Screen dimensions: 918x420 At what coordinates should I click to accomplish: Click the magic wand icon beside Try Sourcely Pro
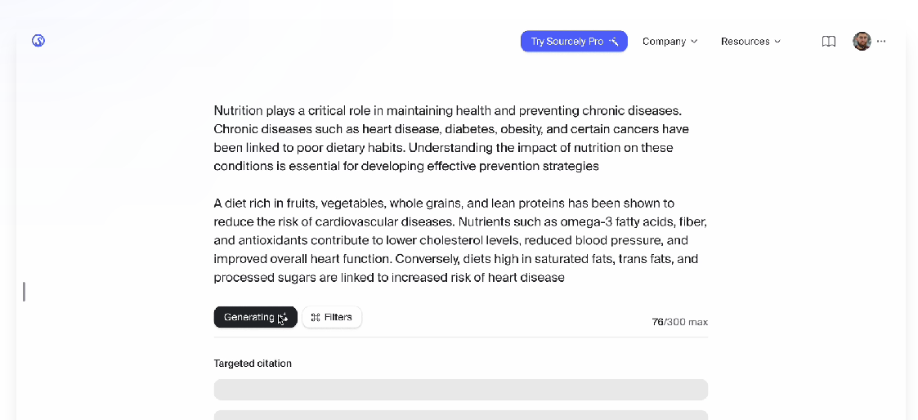tap(614, 42)
